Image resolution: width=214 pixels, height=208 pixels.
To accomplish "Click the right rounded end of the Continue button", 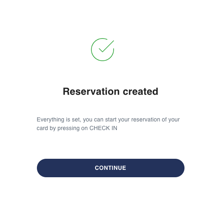I will coord(179,168).
